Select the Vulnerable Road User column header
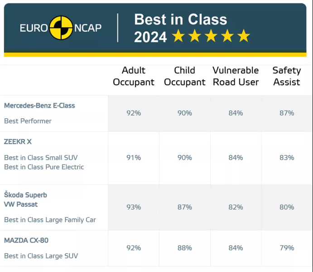The width and height of the screenshot is (313, 272). click(x=236, y=76)
